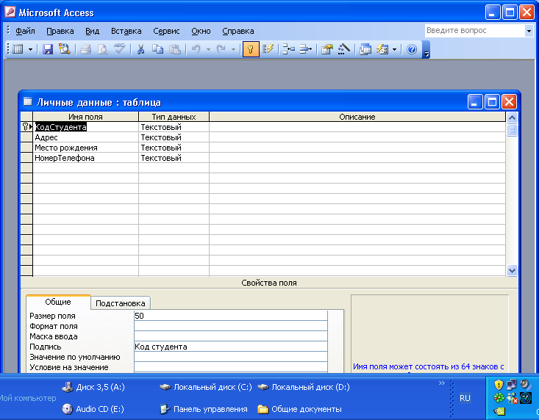
Task: Open the Справка menu
Action: tap(238, 31)
